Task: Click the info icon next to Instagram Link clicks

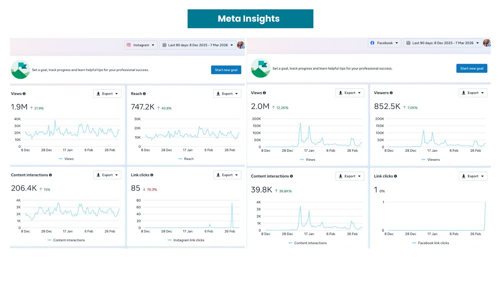Action: [152, 175]
